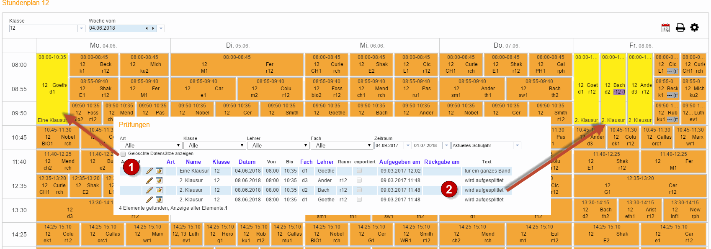Sort exams by 'Aufgegeben am' column
This screenshot has height=249, width=711.
(x=399, y=162)
